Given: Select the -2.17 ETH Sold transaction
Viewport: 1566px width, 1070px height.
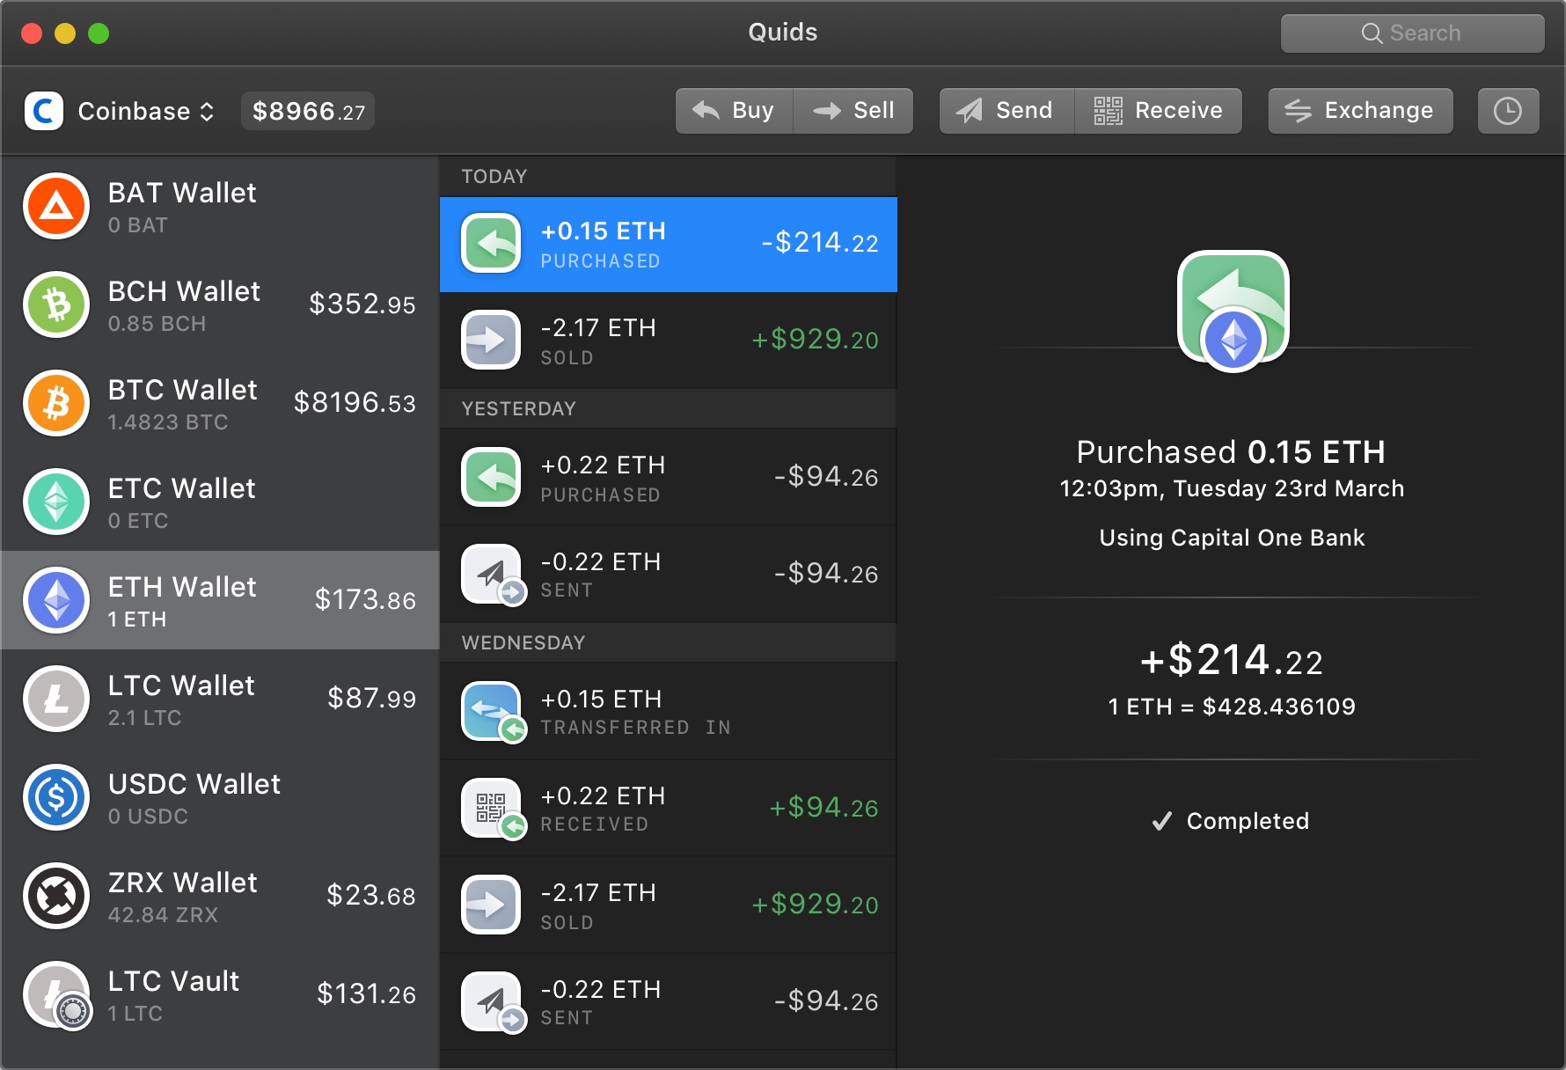Looking at the screenshot, I should pos(667,341).
